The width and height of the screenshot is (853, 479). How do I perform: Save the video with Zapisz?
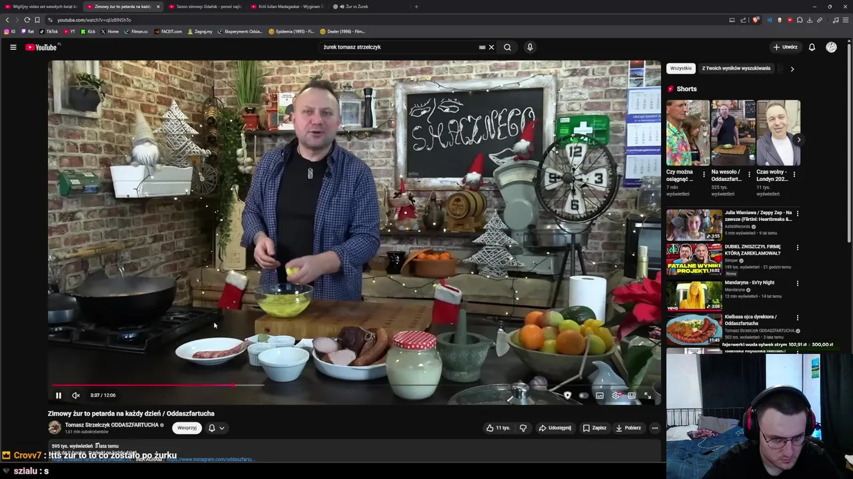click(594, 428)
